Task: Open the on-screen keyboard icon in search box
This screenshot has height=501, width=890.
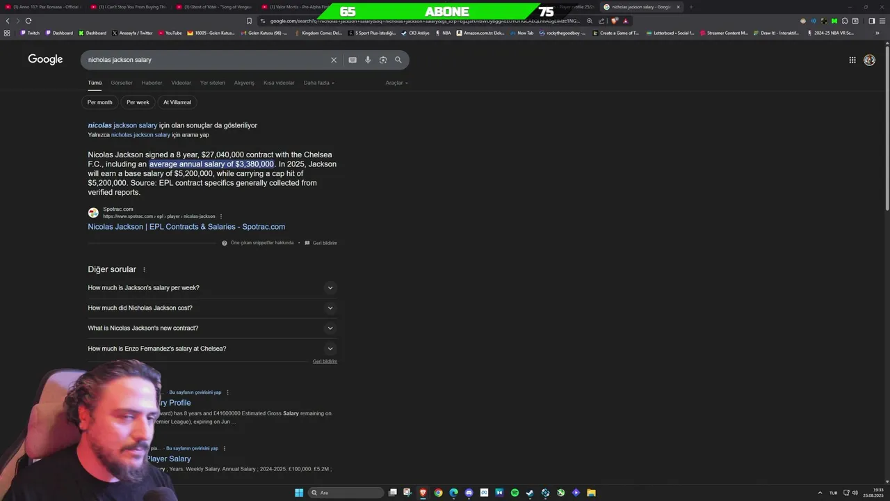Action: (x=353, y=60)
